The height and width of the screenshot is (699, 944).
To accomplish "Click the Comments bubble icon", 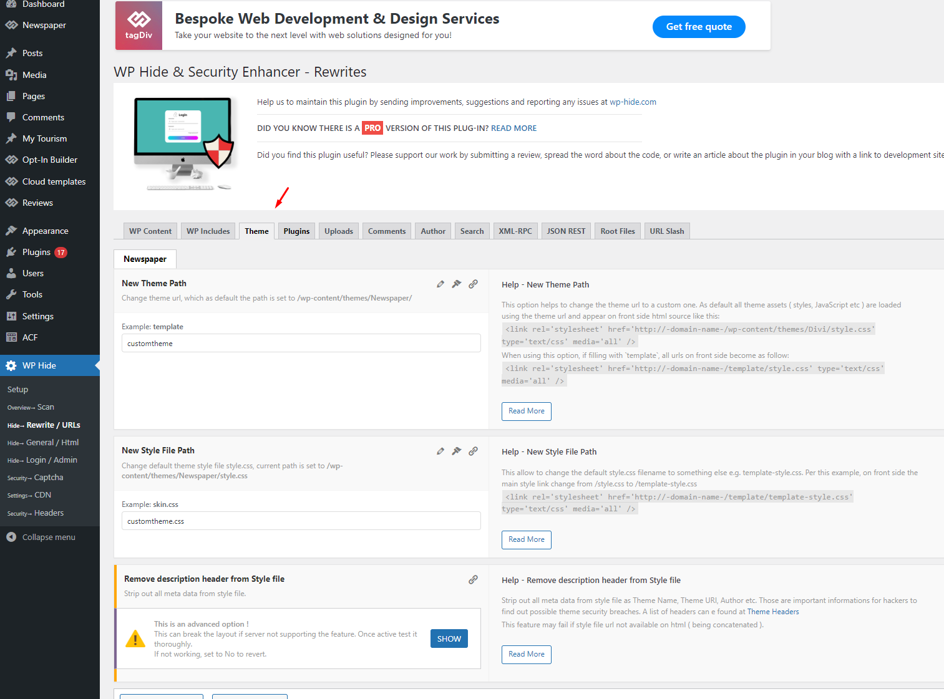I will 11,117.
